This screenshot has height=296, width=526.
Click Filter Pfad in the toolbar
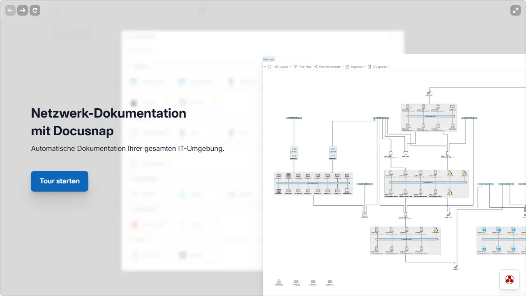point(302,67)
